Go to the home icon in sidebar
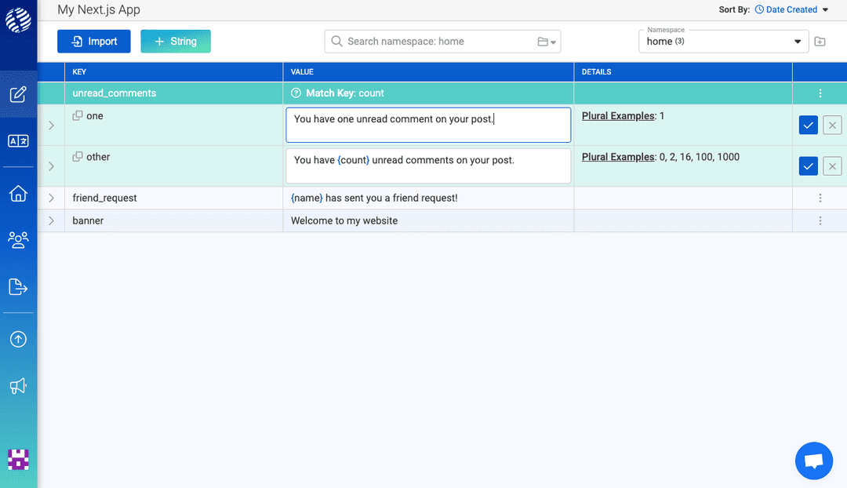This screenshot has width=847, height=488. pyautogui.click(x=18, y=194)
